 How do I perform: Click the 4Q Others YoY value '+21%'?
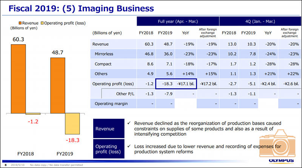pyautogui.click(x=270, y=74)
